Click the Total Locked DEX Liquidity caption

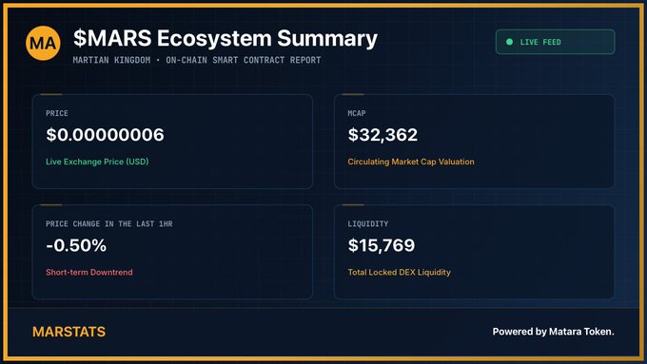tap(399, 272)
